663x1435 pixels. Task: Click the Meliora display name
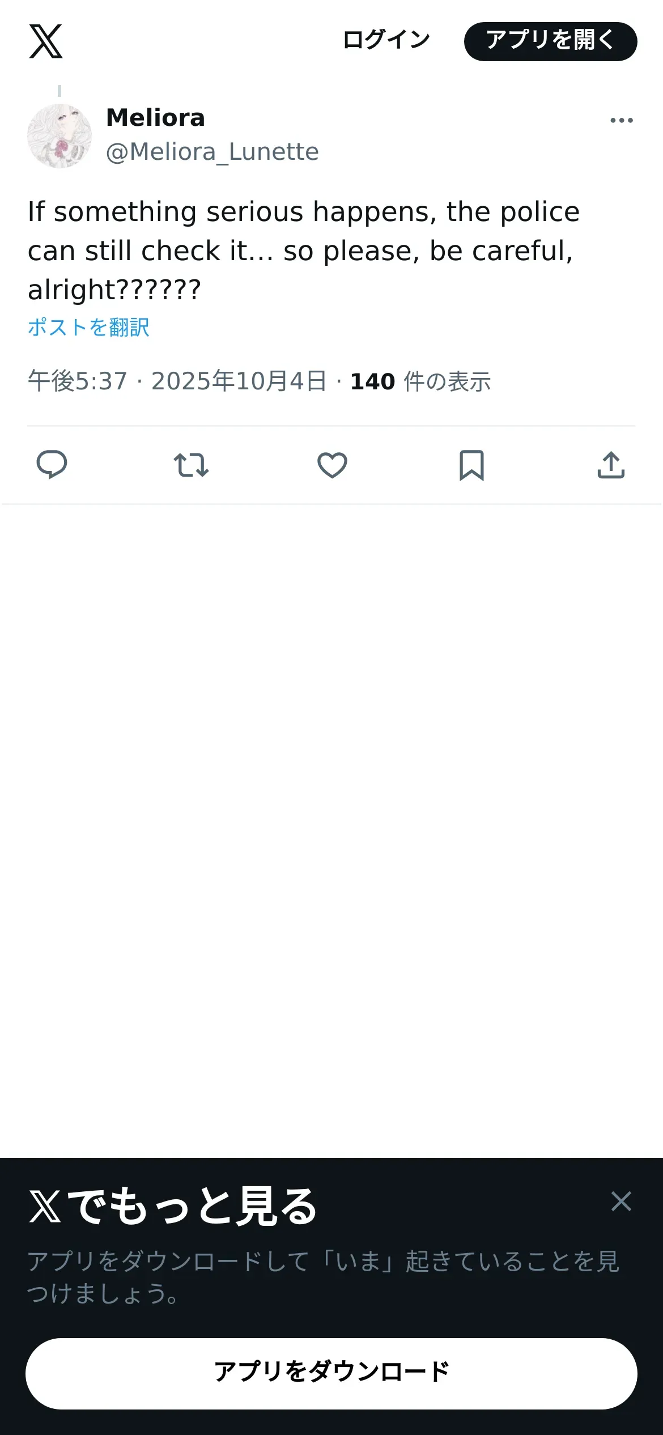click(x=155, y=118)
